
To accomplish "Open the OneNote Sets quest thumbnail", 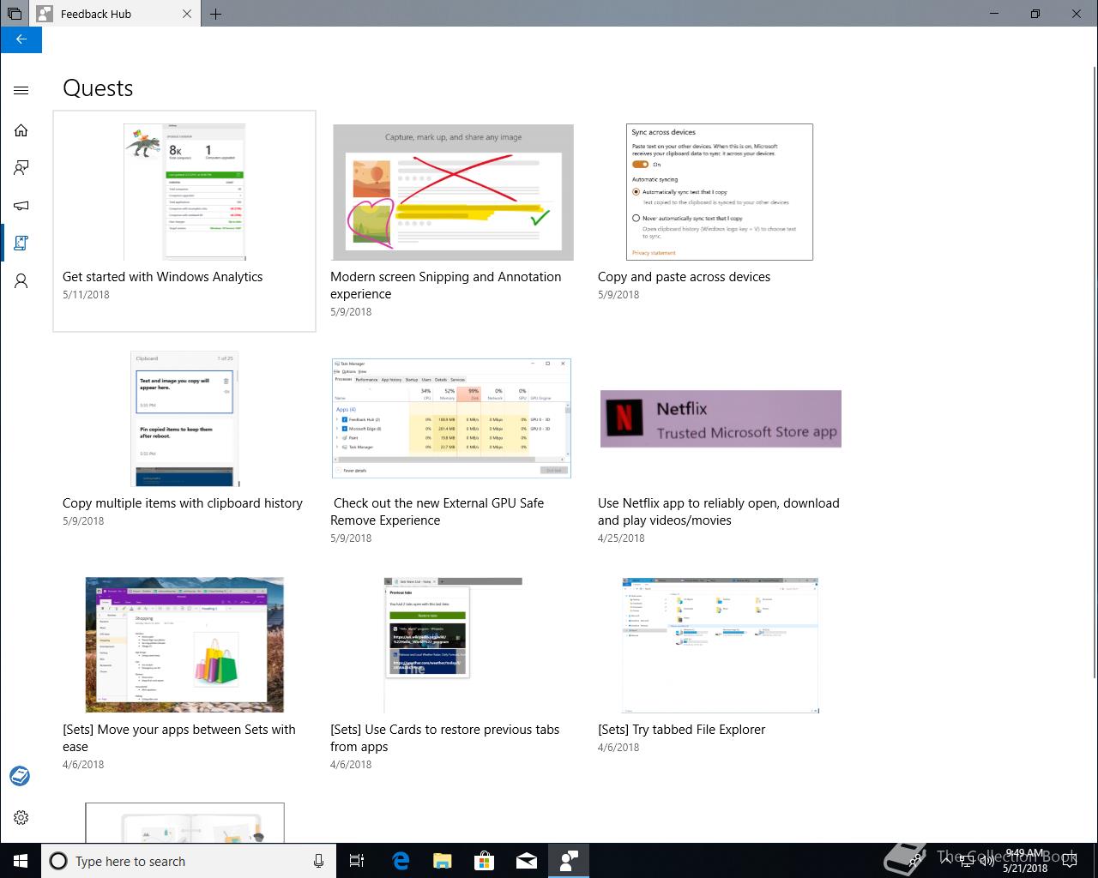I will pos(184,645).
